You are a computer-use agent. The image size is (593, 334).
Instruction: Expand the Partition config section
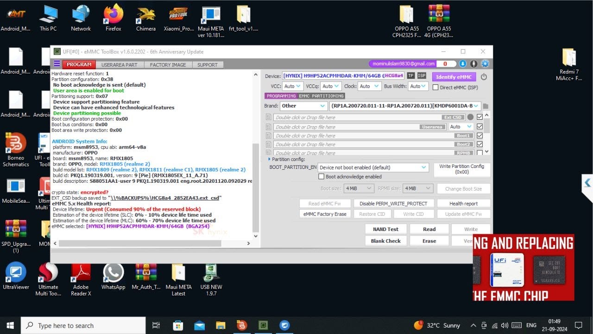click(x=270, y=159)
